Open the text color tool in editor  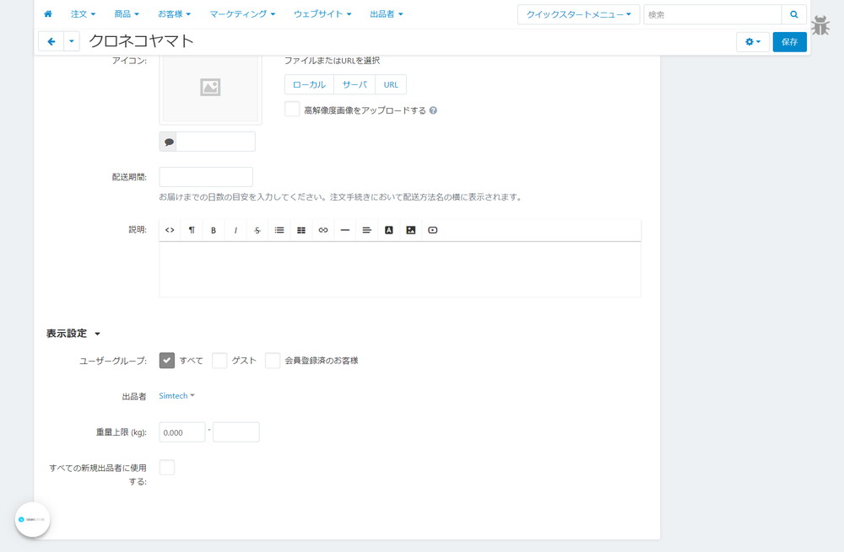[388, 230]
